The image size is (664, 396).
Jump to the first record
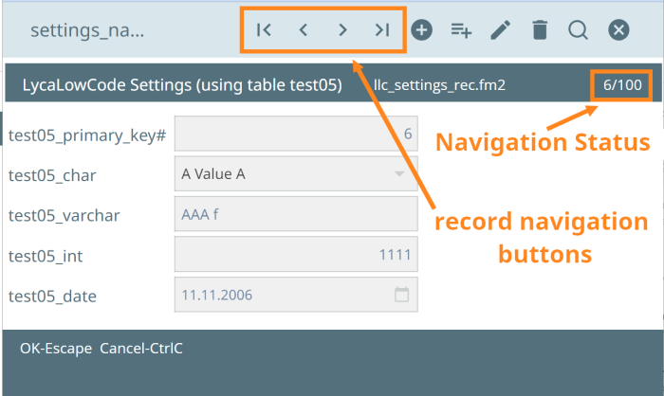pyautogui.click(x=265, y=30)
